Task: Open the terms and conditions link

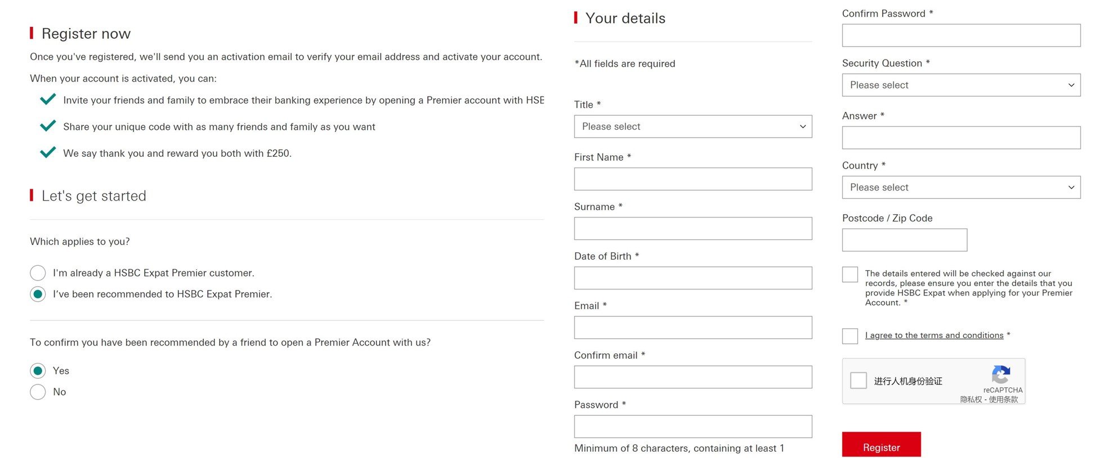Action: pyautogui.click(x=934, y=335)
